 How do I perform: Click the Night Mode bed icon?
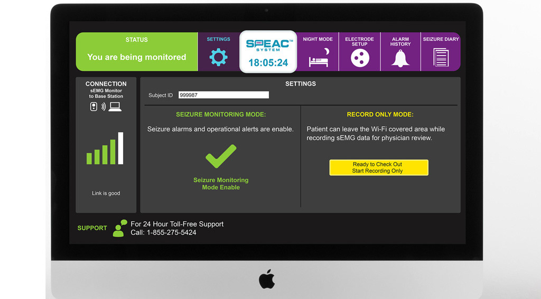tap(319, 57)
